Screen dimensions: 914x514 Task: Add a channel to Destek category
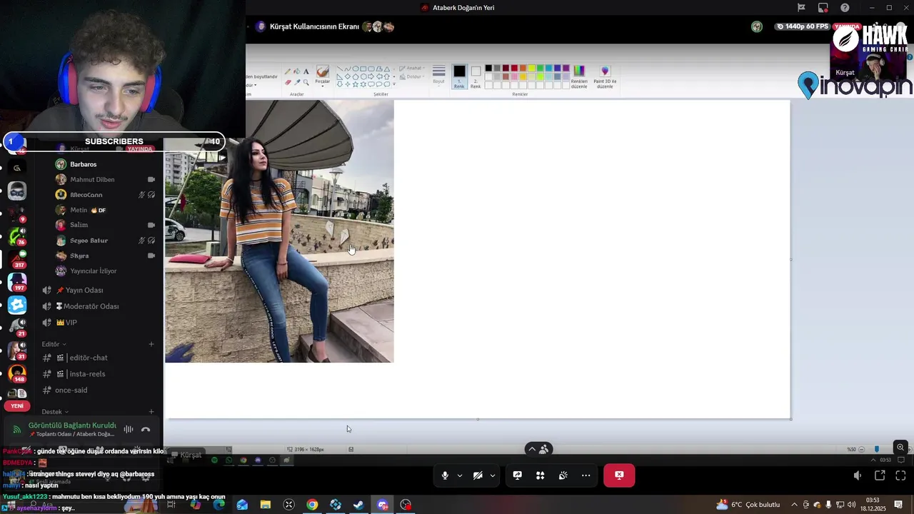pos(151,412)
